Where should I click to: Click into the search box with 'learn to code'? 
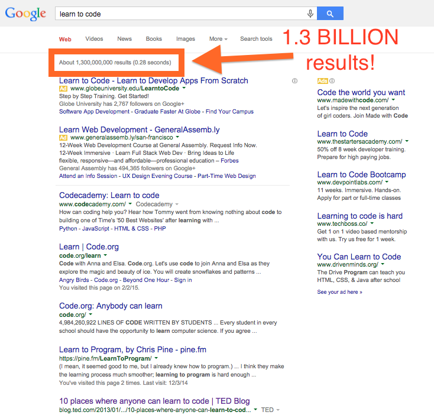[177, 14]
